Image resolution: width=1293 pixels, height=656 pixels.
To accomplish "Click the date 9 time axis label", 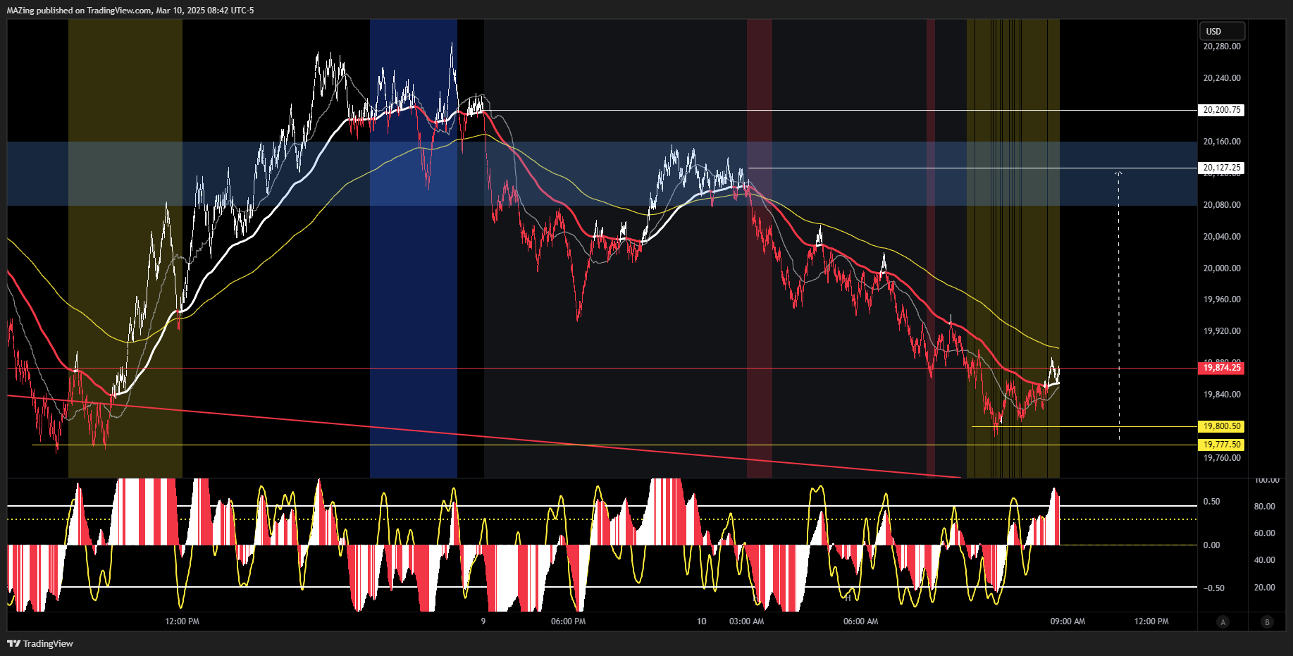I will point(483,621).
